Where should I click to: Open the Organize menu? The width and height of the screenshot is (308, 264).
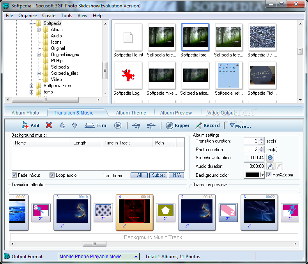(x=28, y=16)
